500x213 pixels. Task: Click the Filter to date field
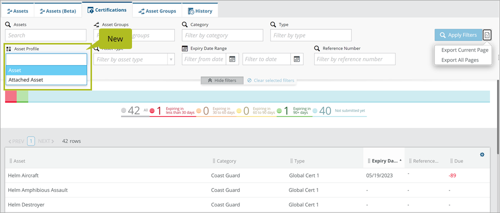266,59
